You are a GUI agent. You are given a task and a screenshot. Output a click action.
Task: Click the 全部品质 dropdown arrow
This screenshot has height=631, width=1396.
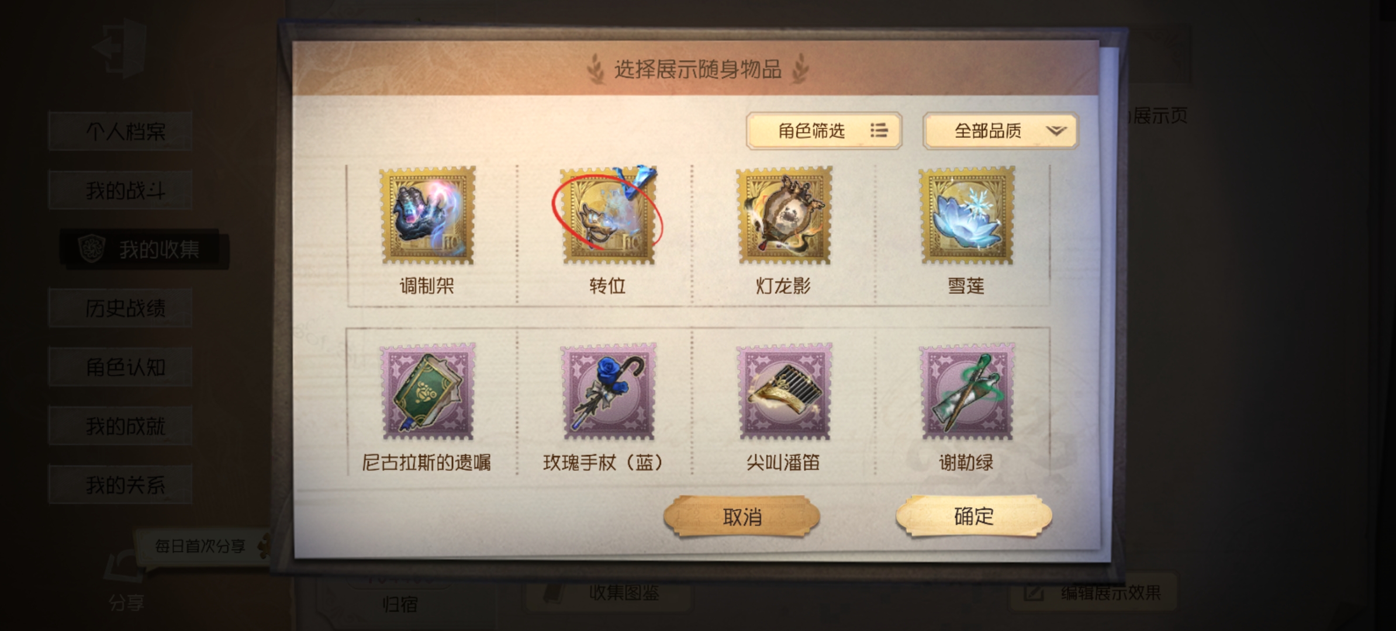1056,130
